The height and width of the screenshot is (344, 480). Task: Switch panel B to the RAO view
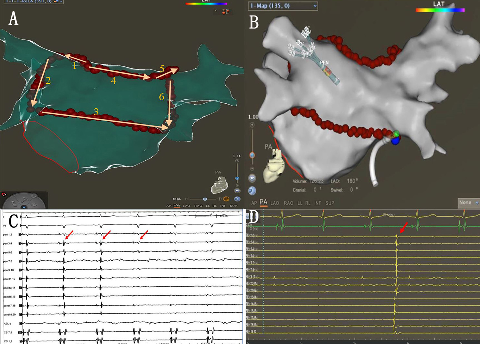tap(288, 203)
